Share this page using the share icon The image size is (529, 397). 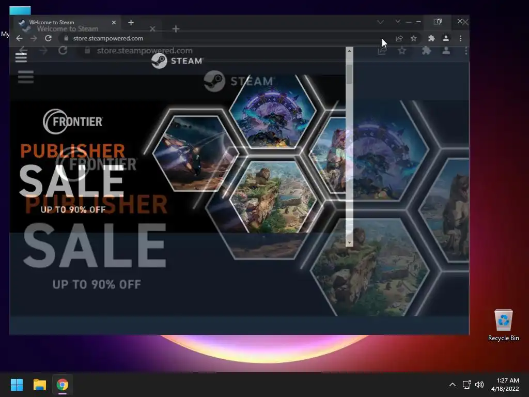399,38
